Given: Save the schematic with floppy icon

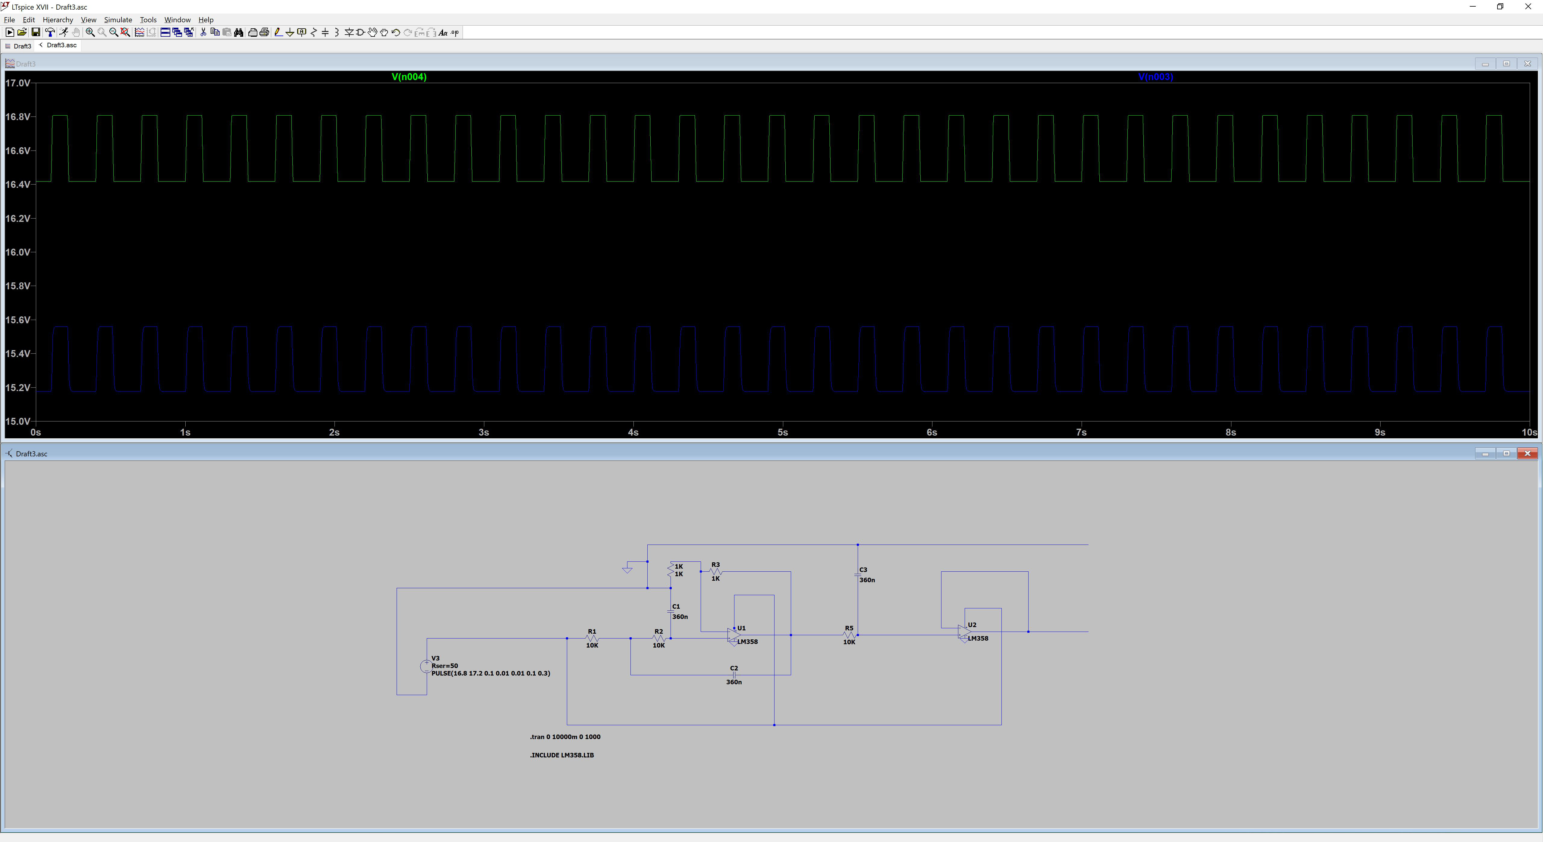Looking at the screenshot, I should point(36,32).
